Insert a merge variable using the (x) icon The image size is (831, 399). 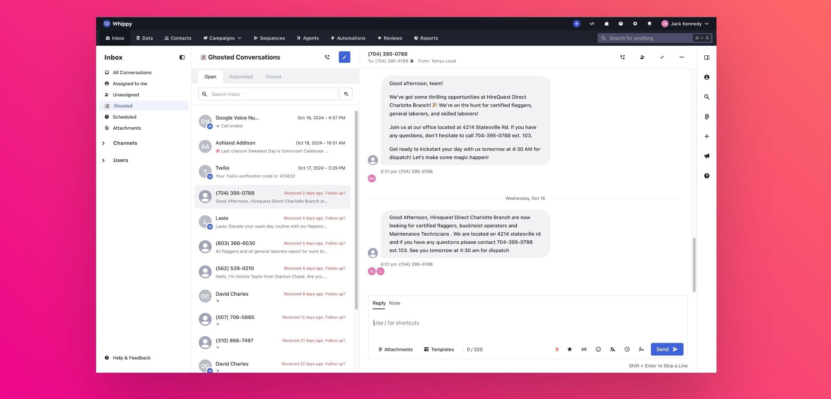pyautogui.click(x=584, y=349)
